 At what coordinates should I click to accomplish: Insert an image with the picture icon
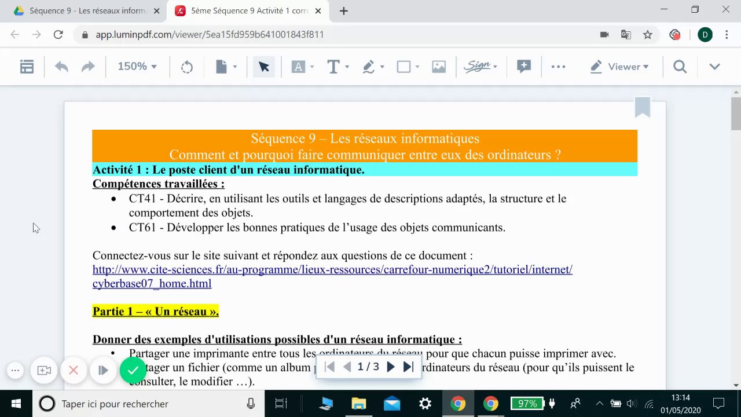(439, 67)
